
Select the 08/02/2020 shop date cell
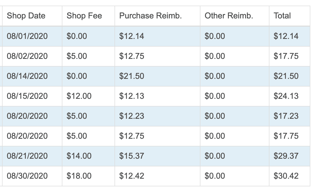point(32,56)
